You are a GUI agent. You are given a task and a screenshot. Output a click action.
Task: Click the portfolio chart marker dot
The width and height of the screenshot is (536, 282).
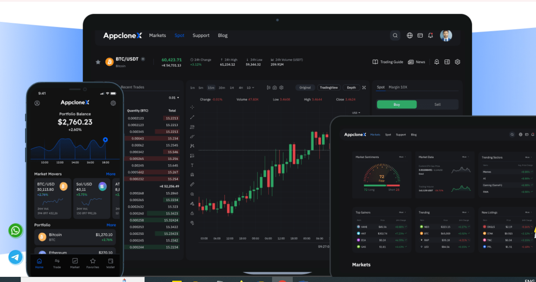click(105, 140)
